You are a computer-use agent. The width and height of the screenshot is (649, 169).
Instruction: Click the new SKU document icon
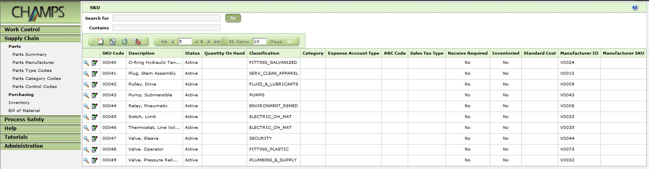101,41
